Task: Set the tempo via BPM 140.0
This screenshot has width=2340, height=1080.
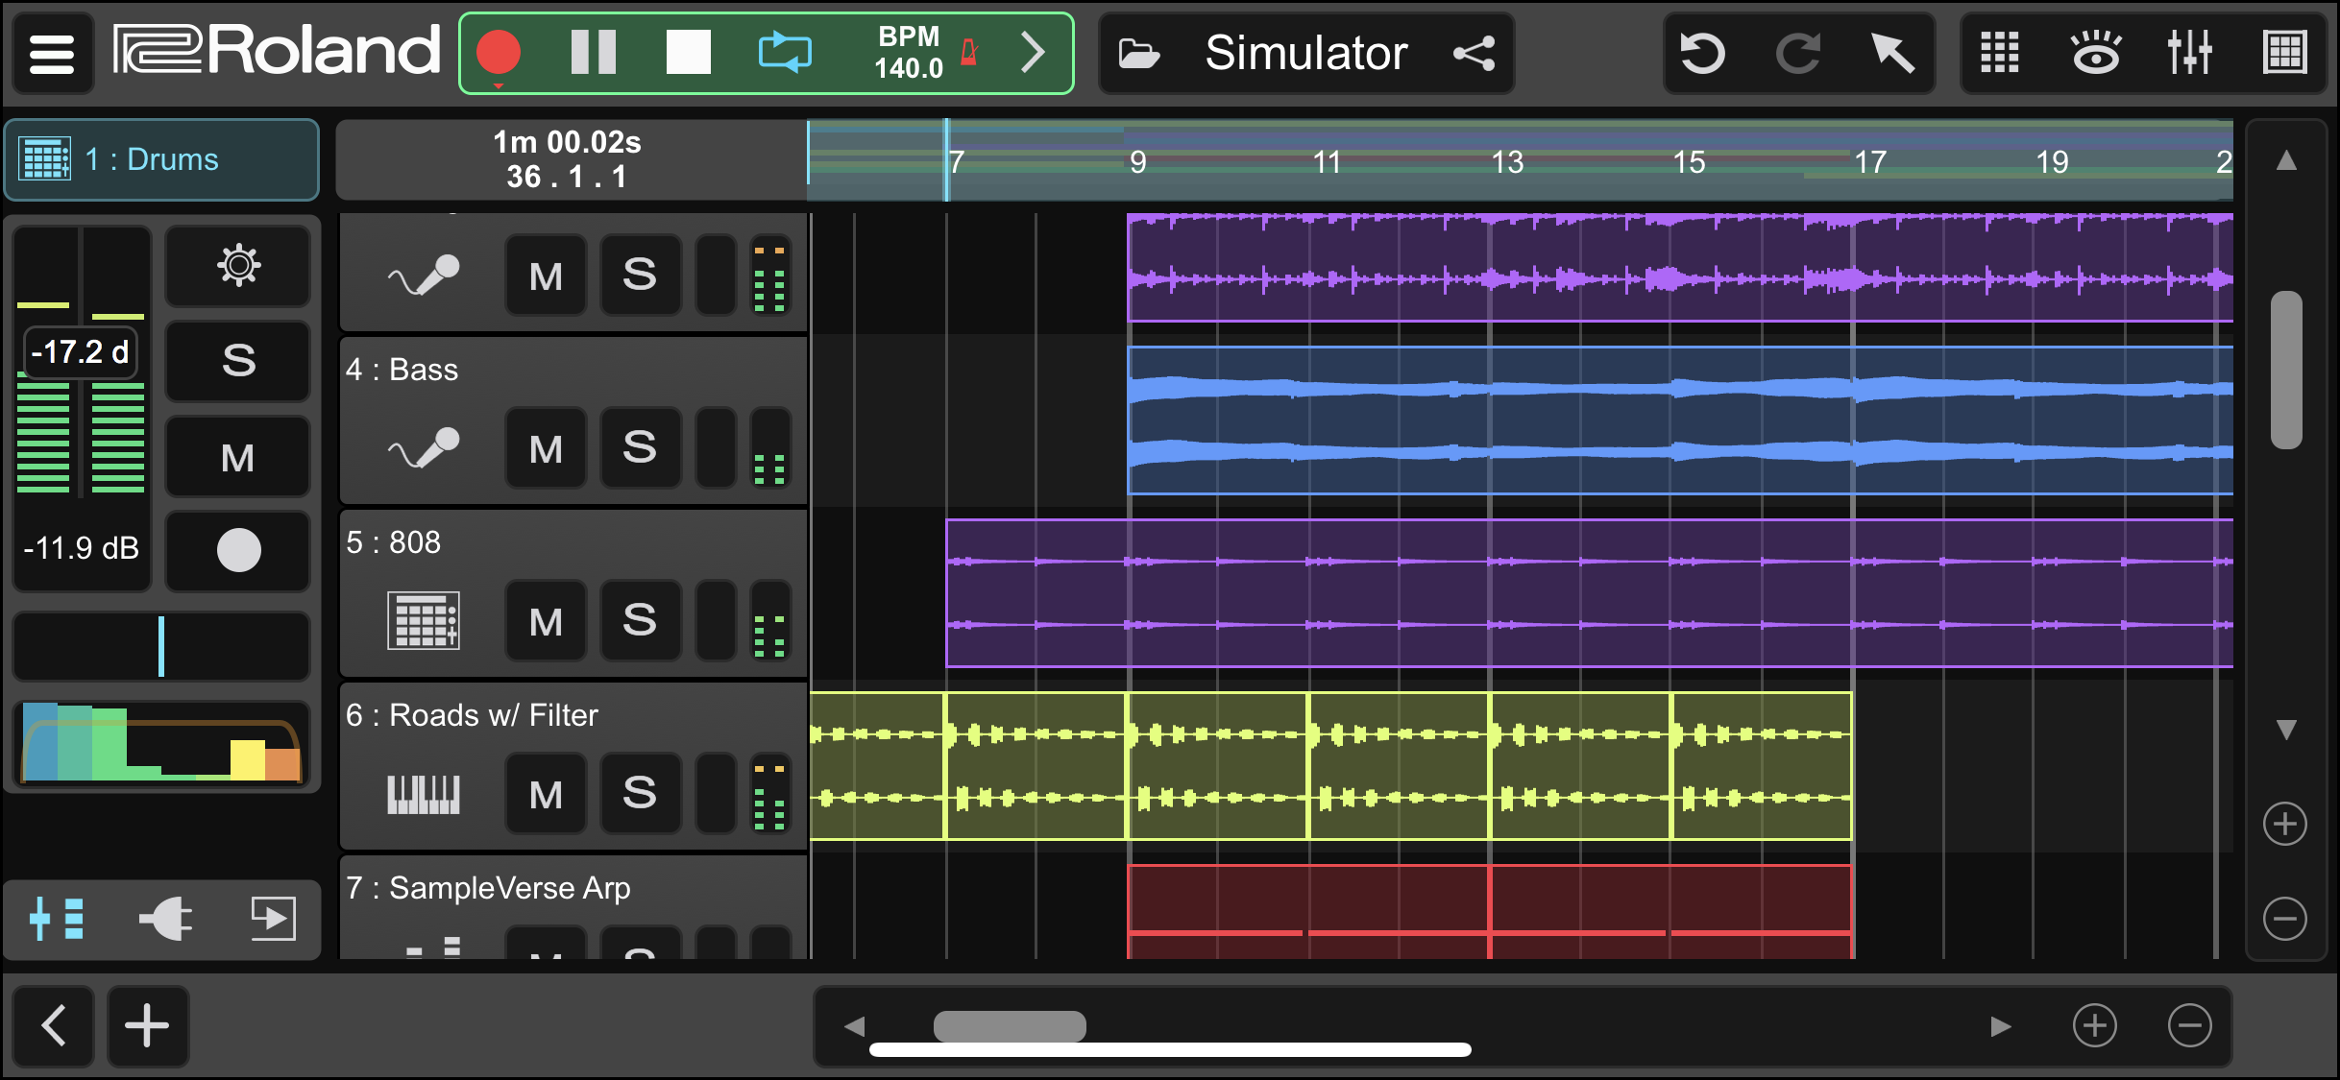Action: 908,53
